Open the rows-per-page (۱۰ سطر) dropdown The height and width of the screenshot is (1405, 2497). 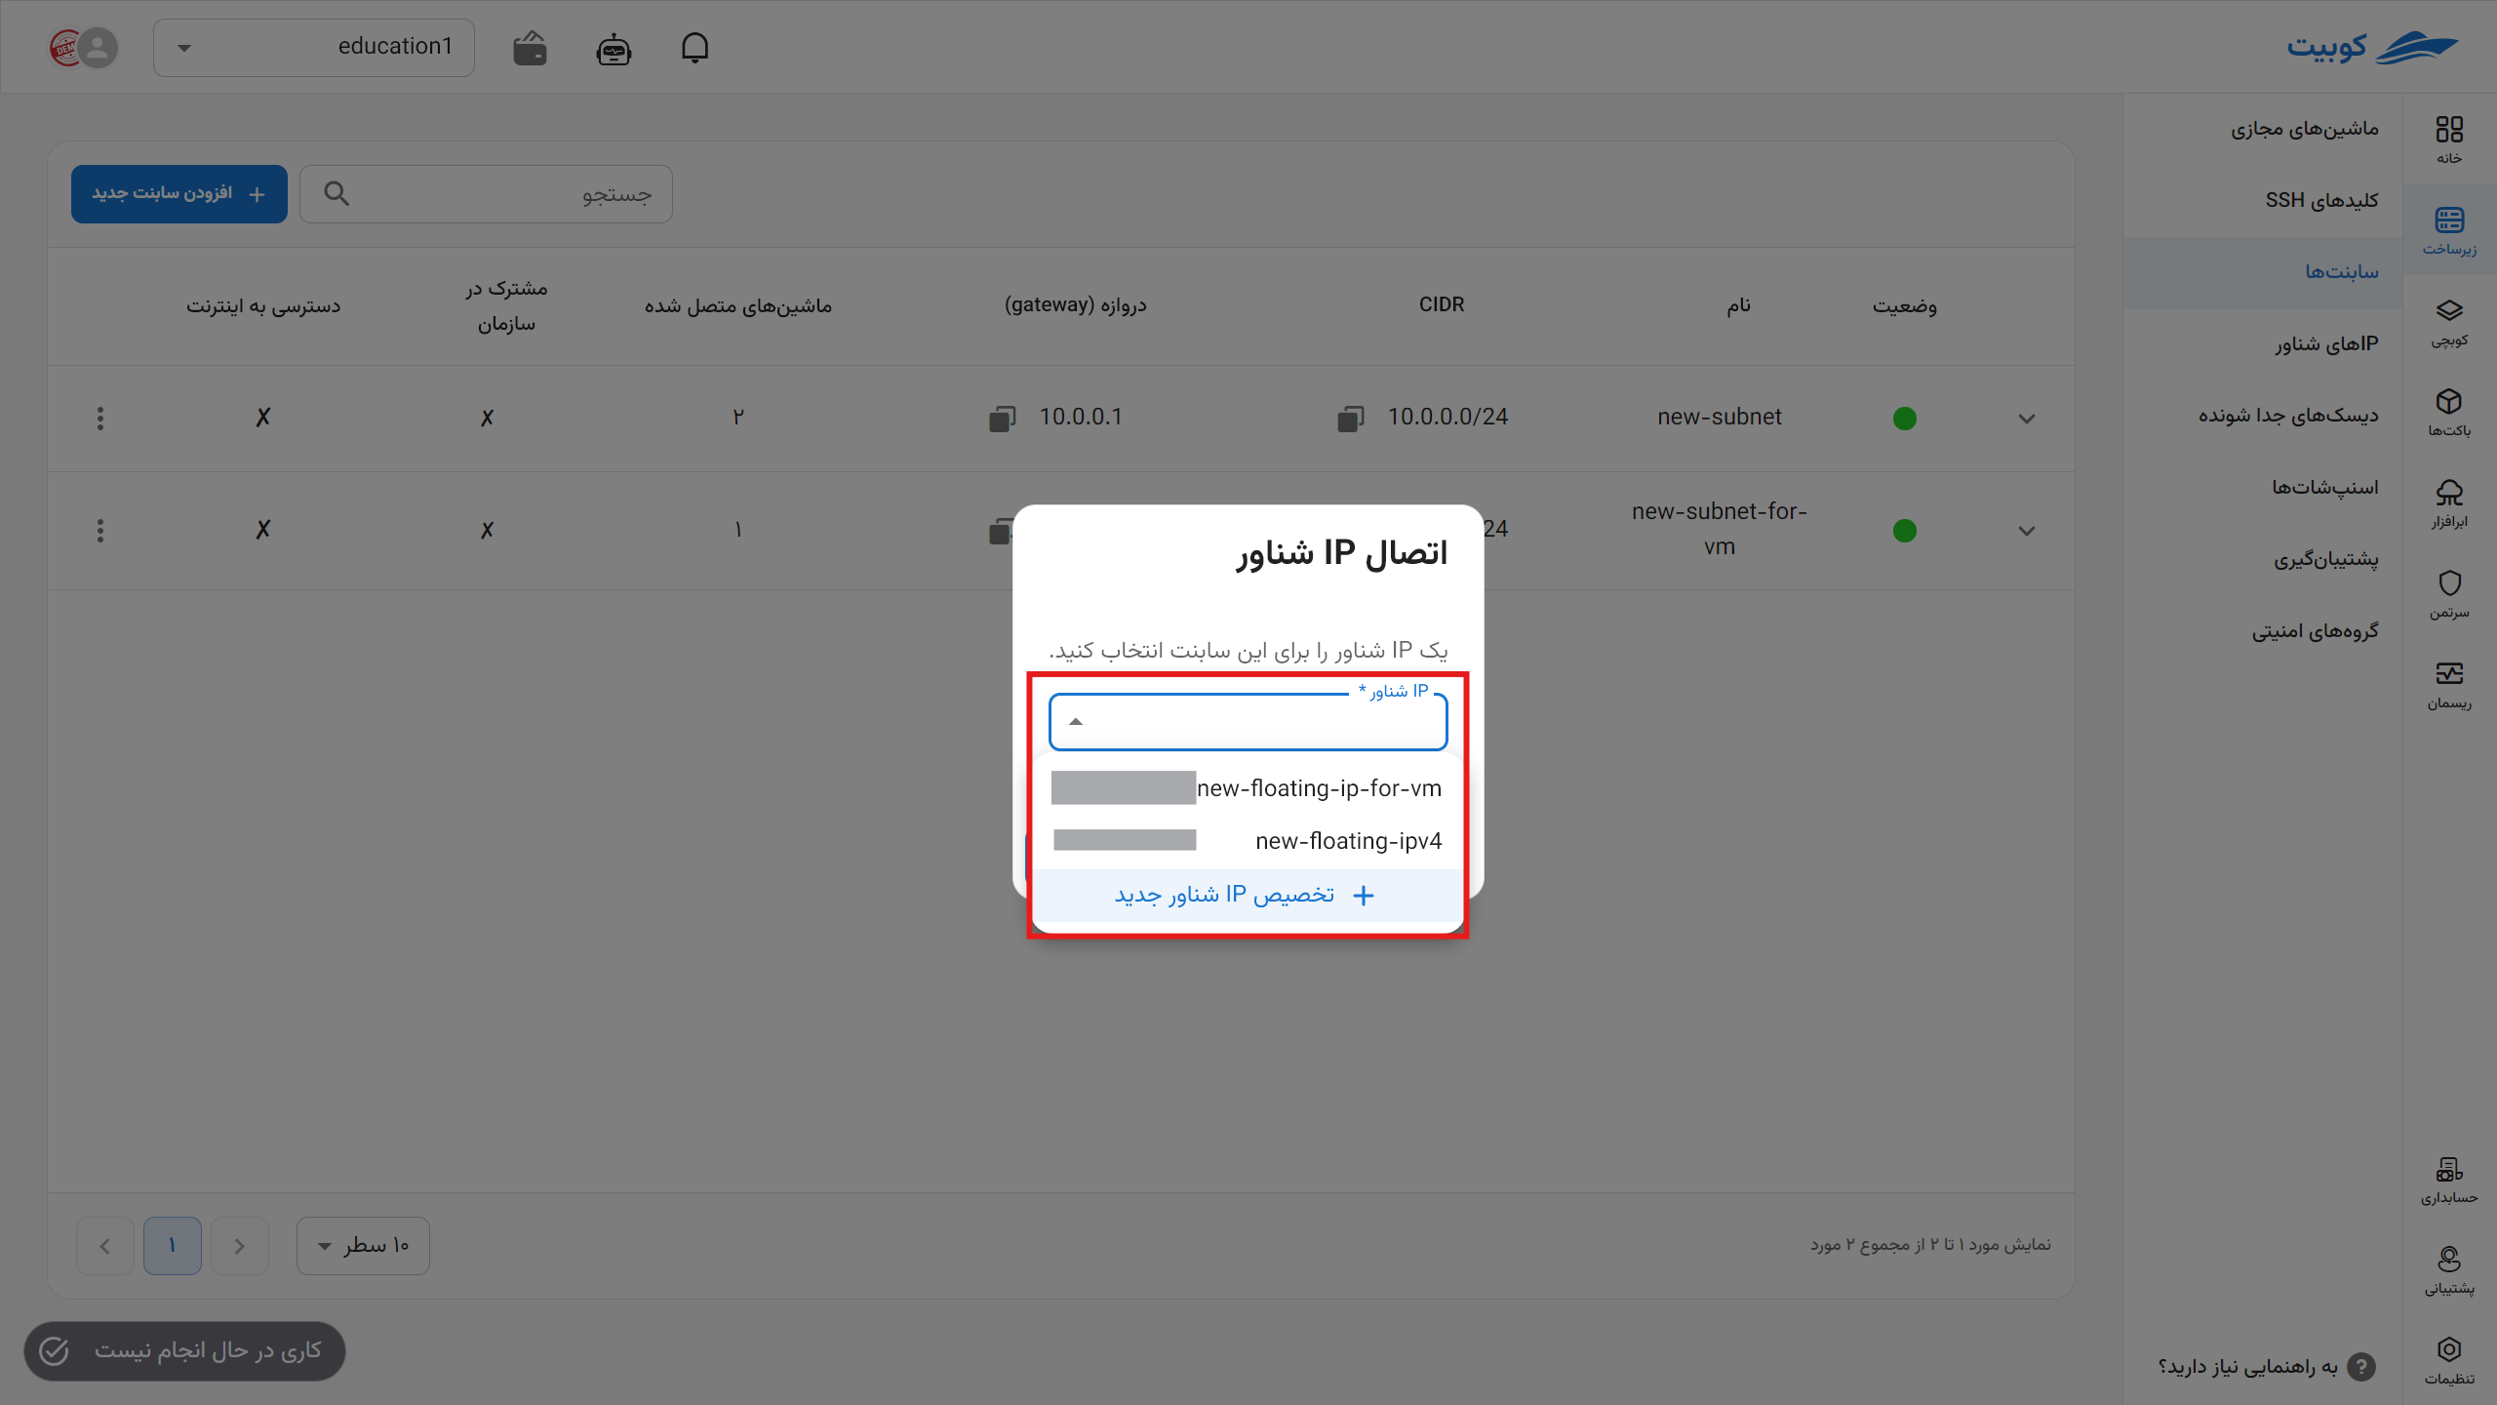click(x=363, y=1246)
